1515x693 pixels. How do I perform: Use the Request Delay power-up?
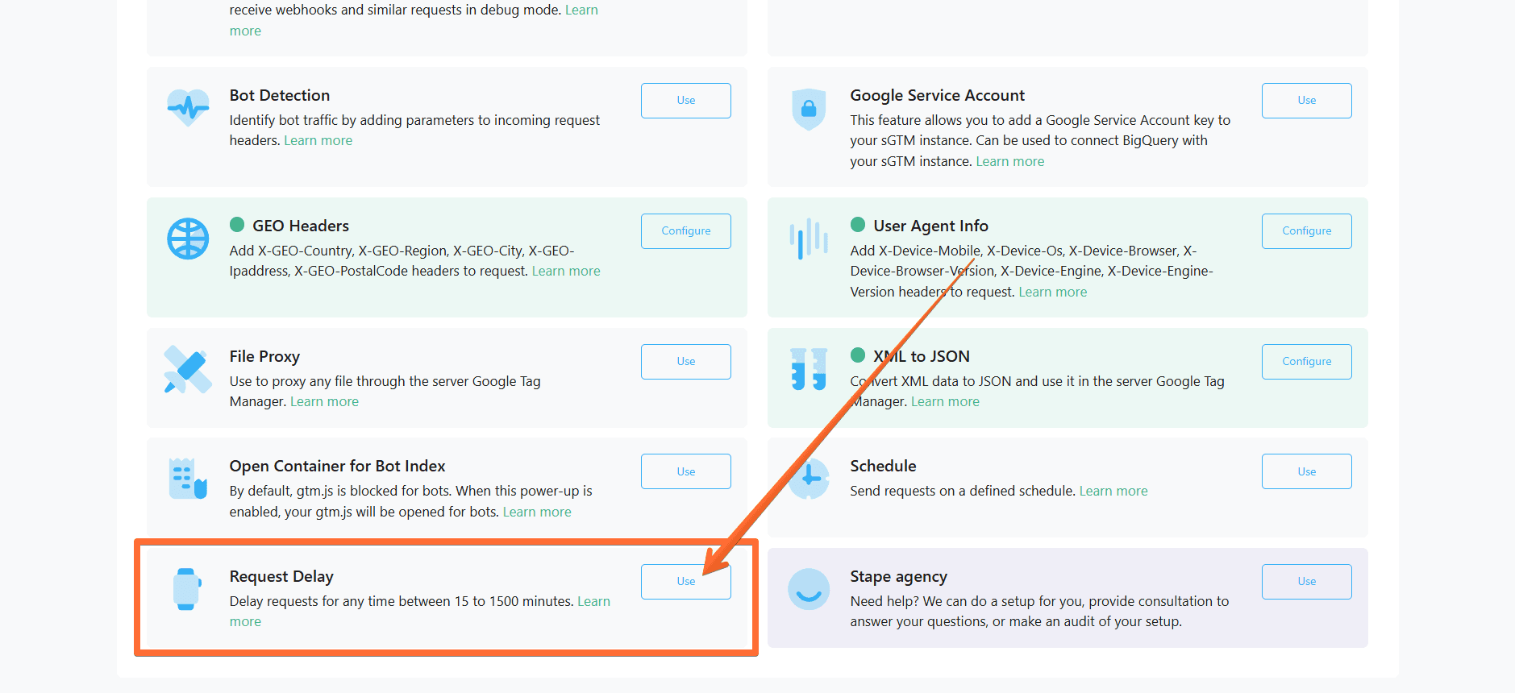[x=686, y=582]
